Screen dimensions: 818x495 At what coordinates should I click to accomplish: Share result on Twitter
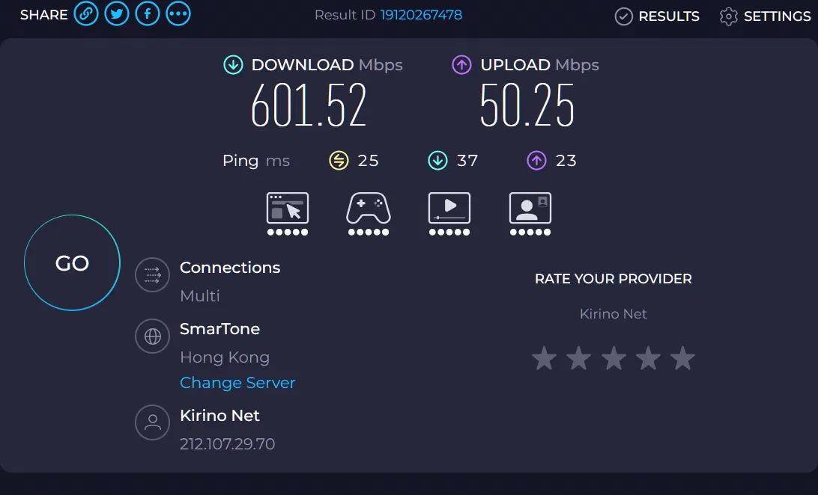pyautogui.click(x=117, y=14)
